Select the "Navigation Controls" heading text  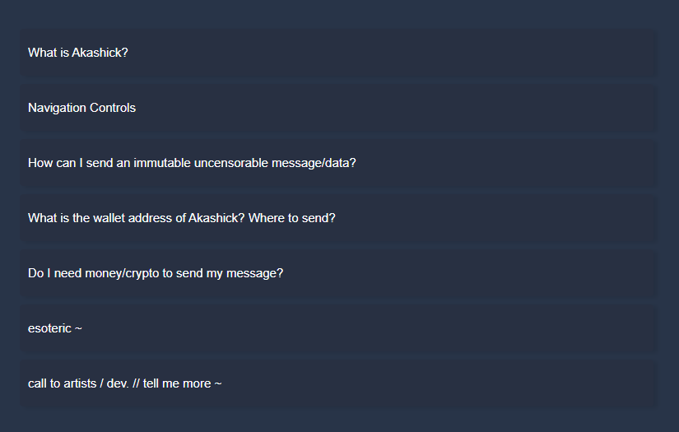point(81,108)
